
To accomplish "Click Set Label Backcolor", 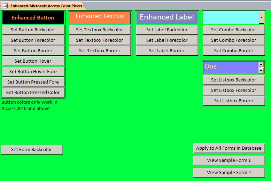I will 167,30.
